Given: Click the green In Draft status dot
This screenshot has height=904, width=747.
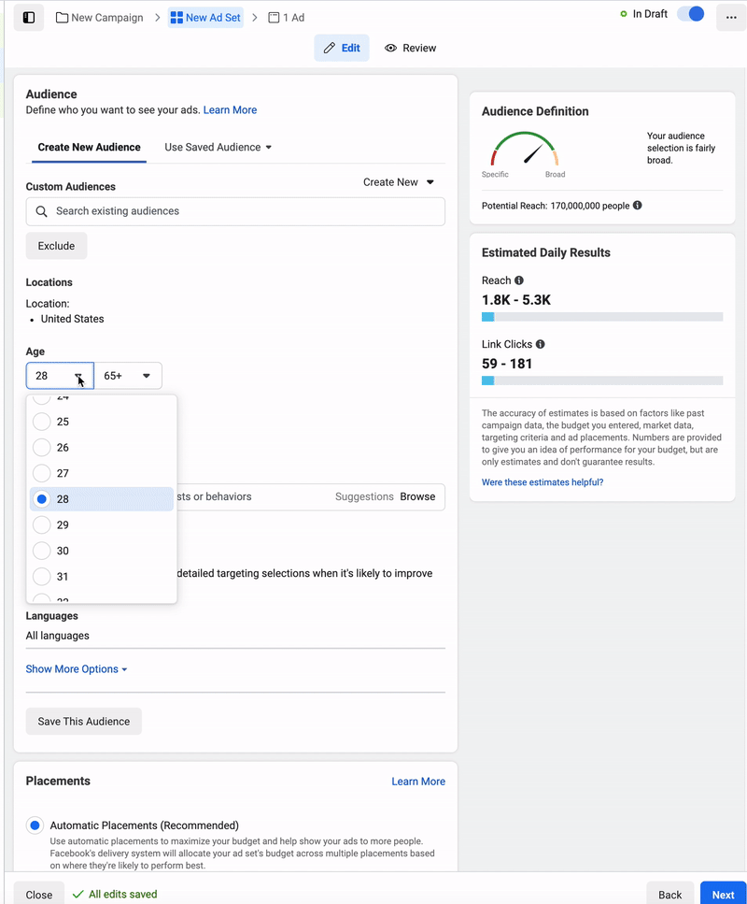Looking at the screenshot, I should [623, 14].
